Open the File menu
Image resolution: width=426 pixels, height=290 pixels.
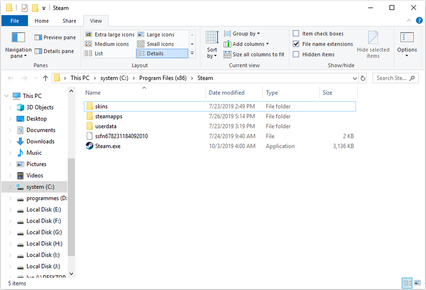tap(15, 21)
